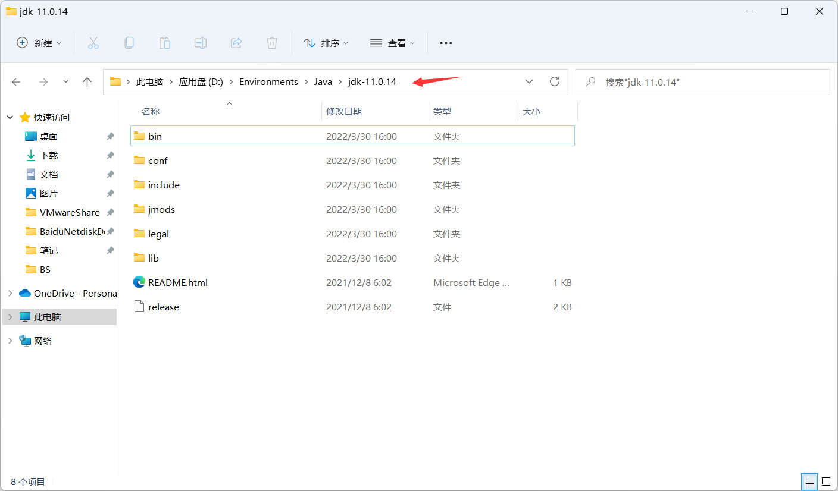
Task: Click Environments breadcrumb segment
Action: coord(268,82)
